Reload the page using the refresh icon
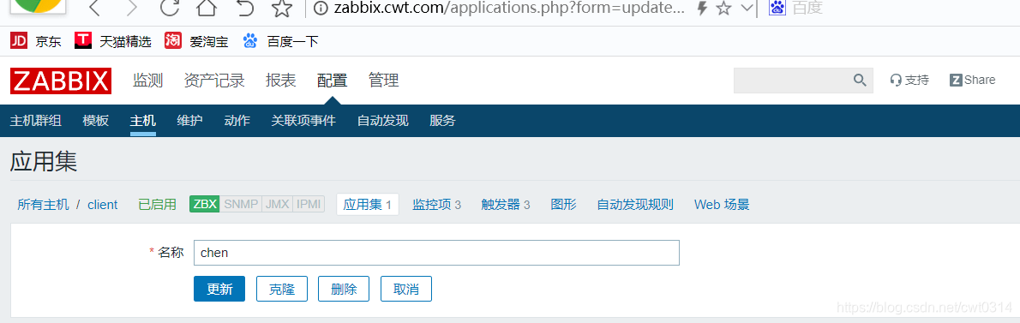 point(169,8)
